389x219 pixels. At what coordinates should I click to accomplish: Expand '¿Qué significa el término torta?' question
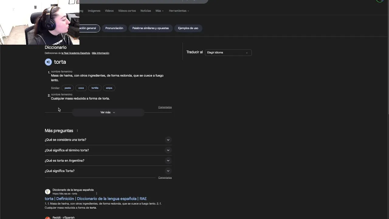[x=168, y=150]
